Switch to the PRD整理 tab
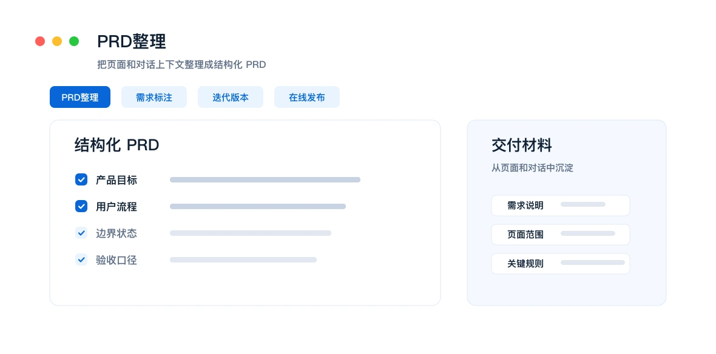Viewport: 716px width, 354px height. [x=80, y=97]
